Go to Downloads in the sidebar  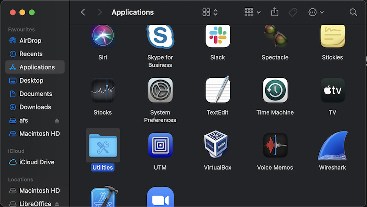(x=35, y=107)
